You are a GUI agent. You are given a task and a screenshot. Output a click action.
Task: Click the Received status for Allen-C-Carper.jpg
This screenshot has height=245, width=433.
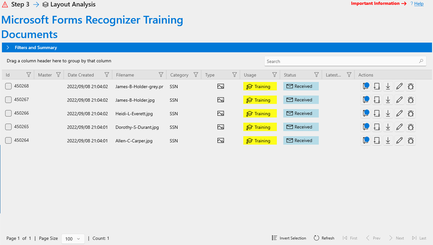click(x=301, y=140)
